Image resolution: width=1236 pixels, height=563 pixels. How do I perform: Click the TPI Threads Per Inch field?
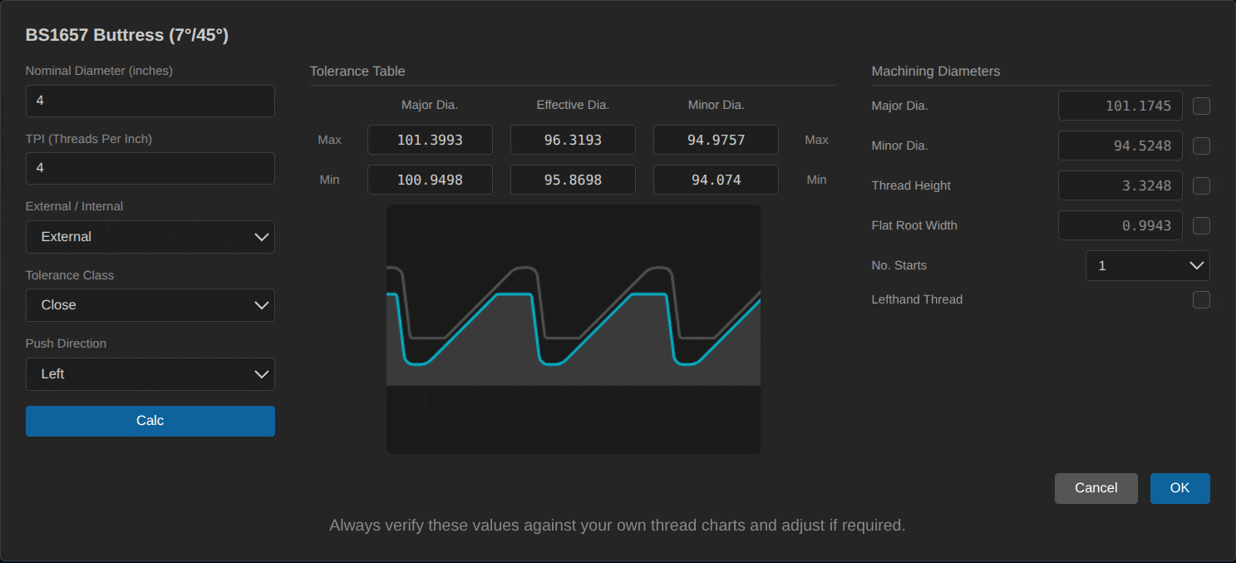click(x=150, y=169)
